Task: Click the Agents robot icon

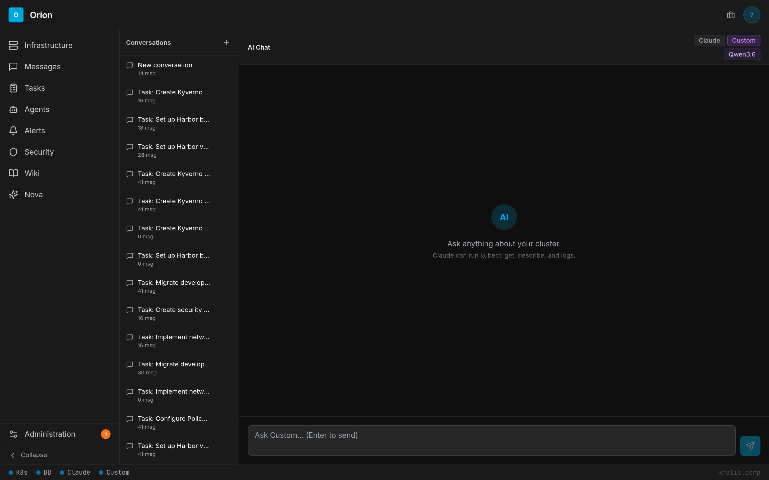Action: pyautogui.click(x=13, y=109)
